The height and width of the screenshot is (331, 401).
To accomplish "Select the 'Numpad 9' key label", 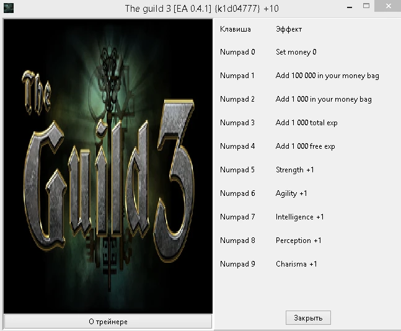I will click(x=237, y=263).
